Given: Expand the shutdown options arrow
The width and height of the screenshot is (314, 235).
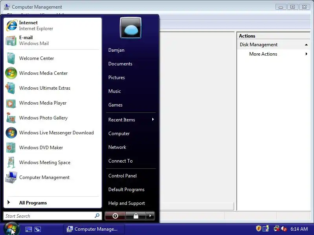Looking at the screenshot, I should (x=150, y=216).
